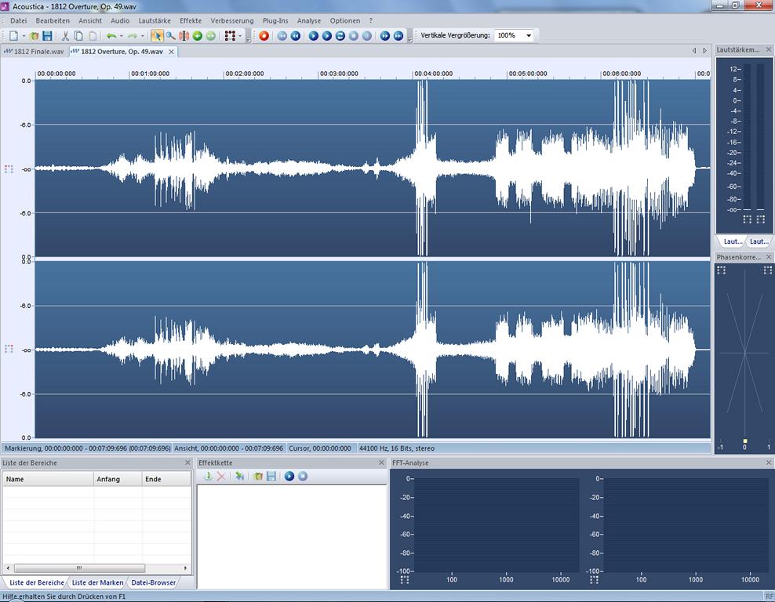This screenshot has width=775, height=602.
Task: Open the Effekte menu
Action: tap(190, 20)
